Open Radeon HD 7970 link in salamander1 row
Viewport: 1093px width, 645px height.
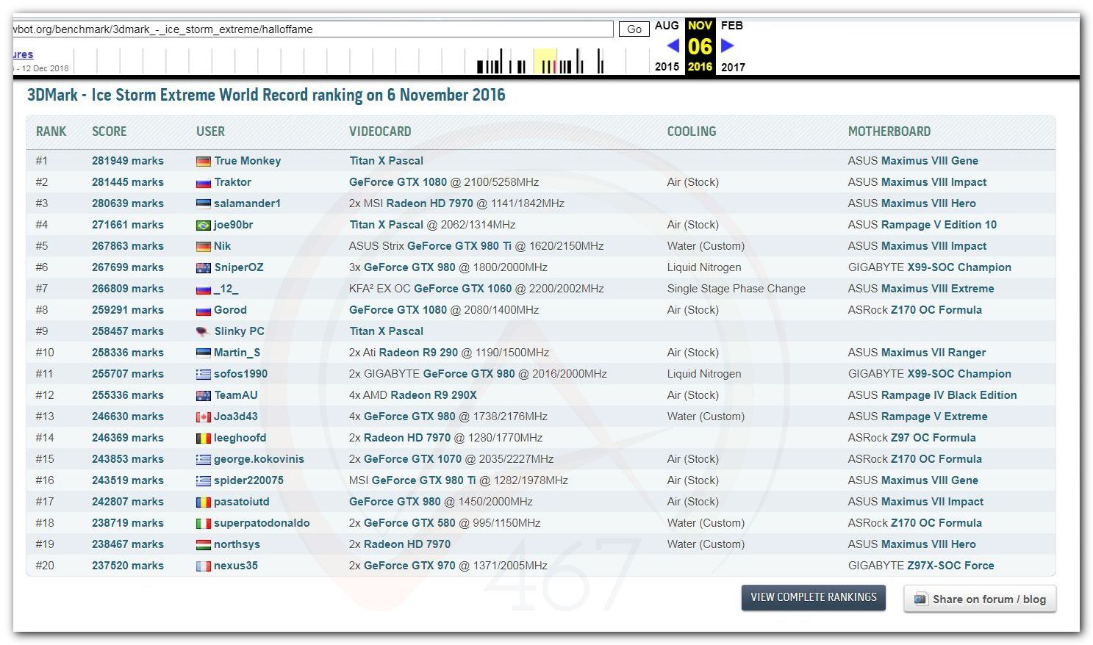430,203
